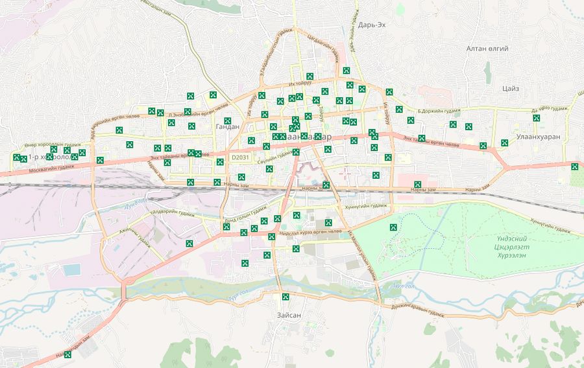
Task: Click the red crosshair symbol in the city center
Action: (345, 173)
